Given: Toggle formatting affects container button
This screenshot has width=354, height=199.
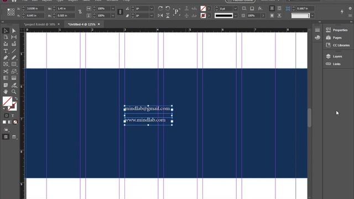Looking at the screenshot, I should click(x=6, y=116).
